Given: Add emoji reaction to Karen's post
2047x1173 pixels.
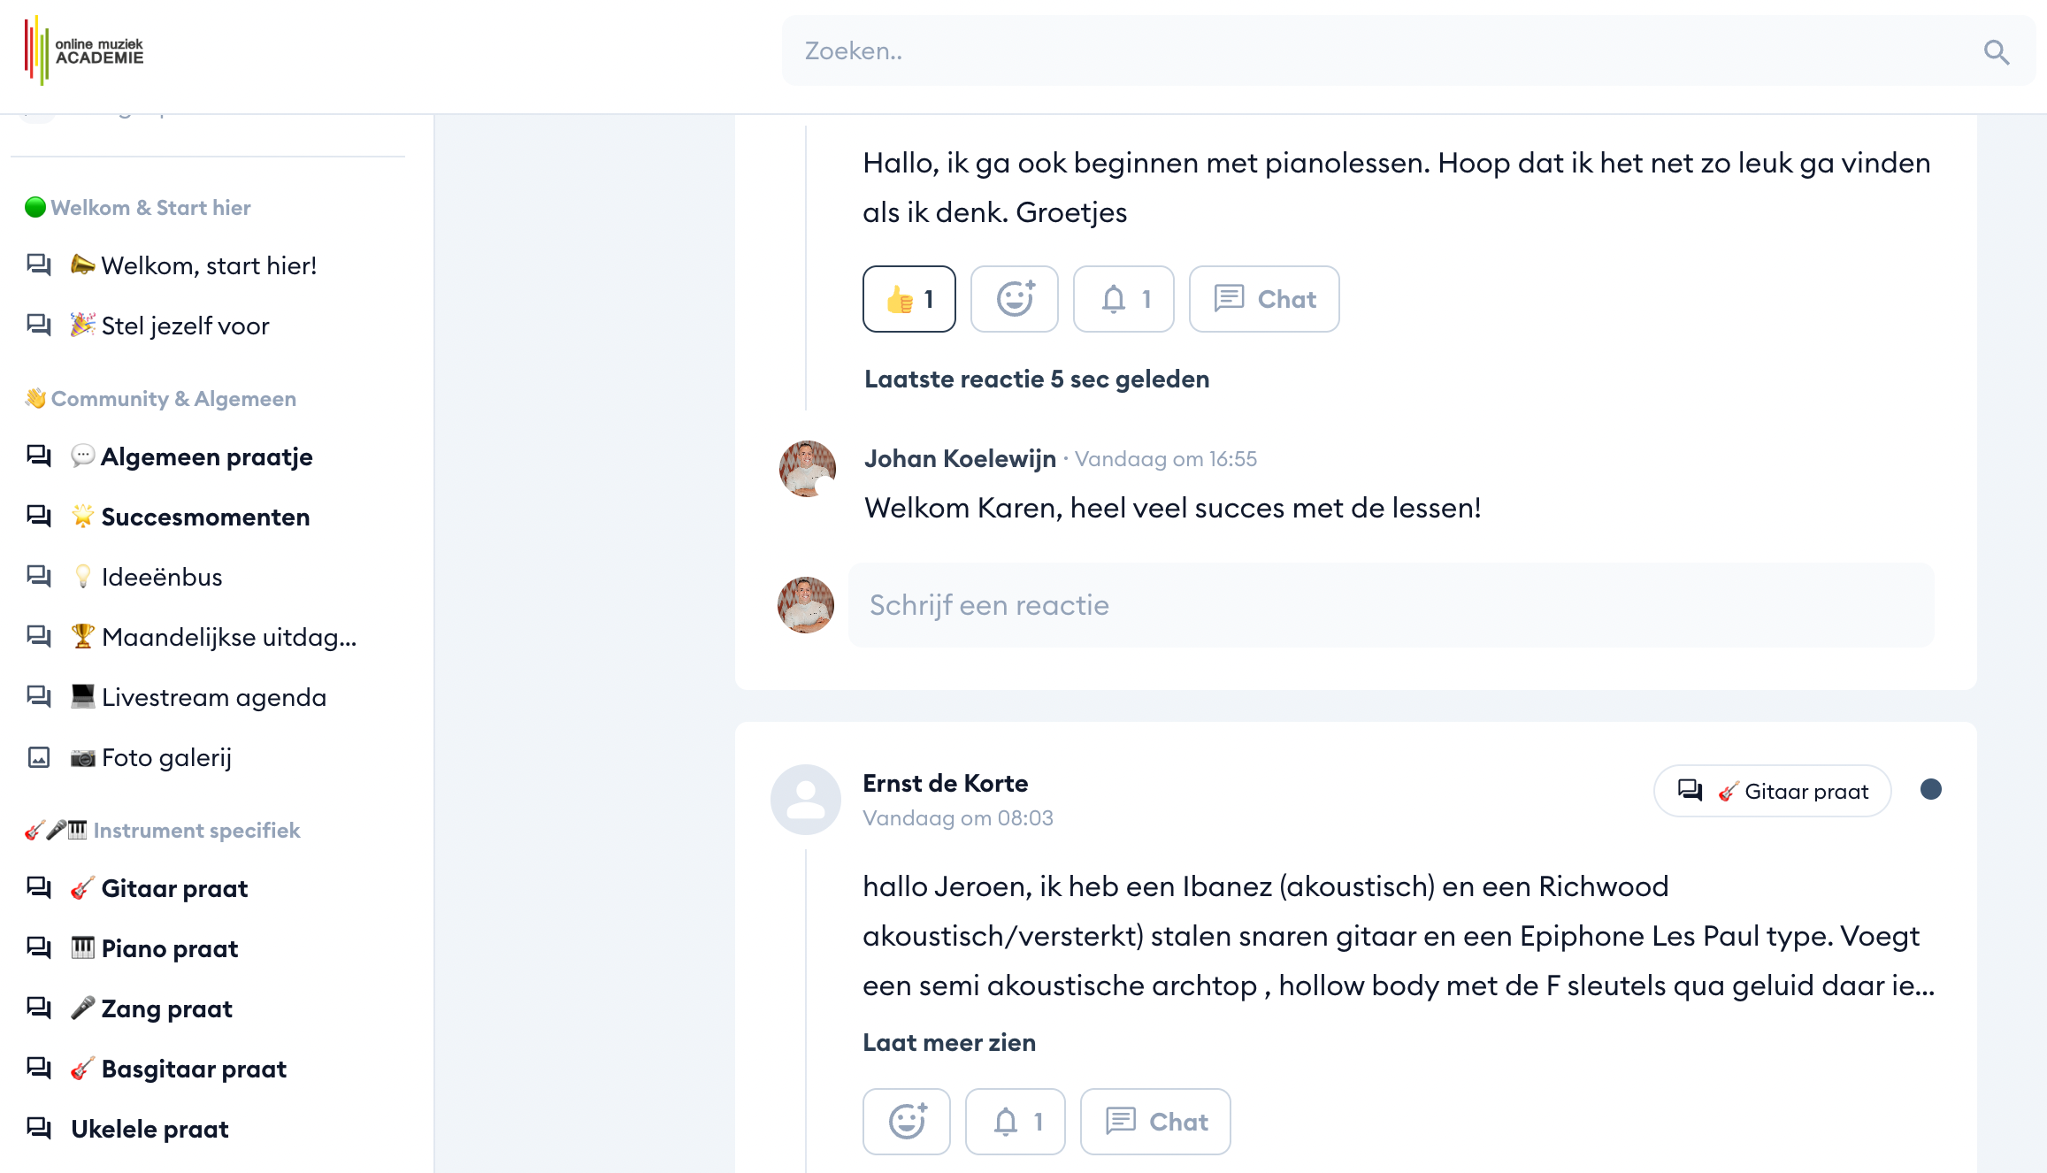Looking at the screenshot, I should 1014,299.
